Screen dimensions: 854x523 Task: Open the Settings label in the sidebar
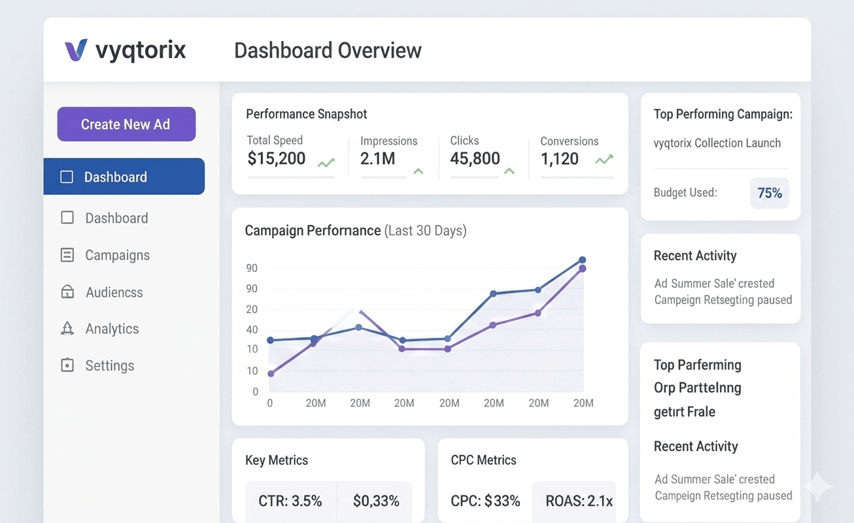click(110, 365)
